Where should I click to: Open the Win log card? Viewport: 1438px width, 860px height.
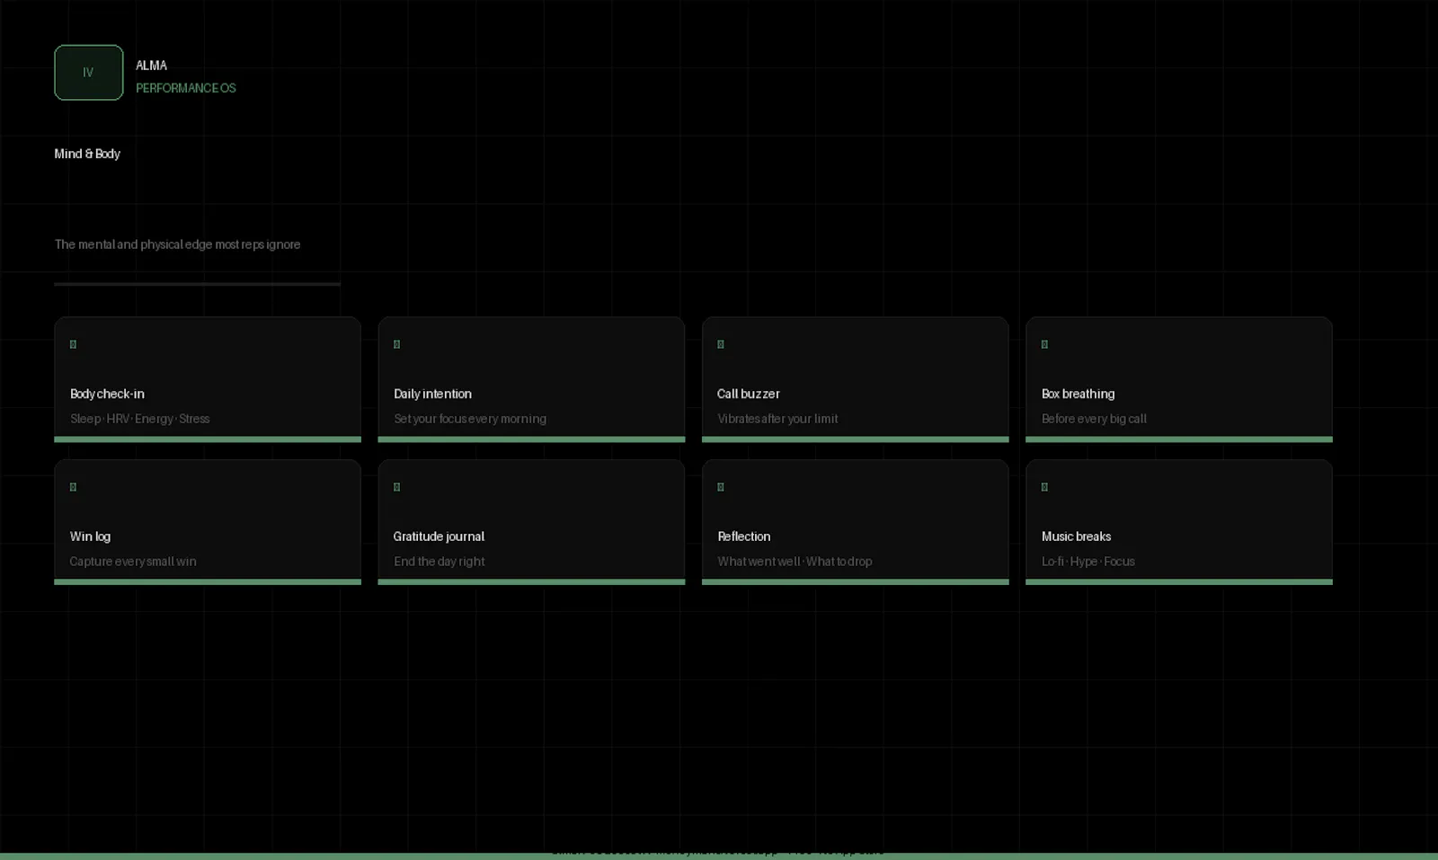point(208,522)
